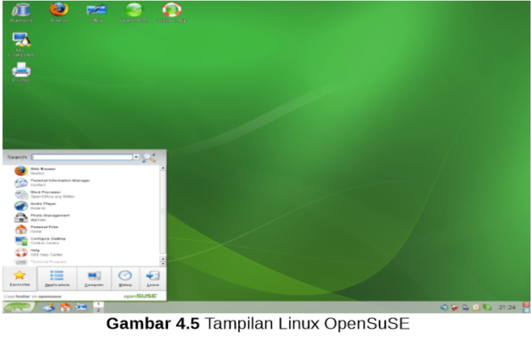
Task: Open the Wastebin desktop icon
Action: tap(21, 13)
